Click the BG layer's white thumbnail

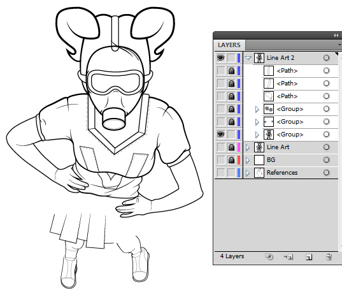tap(259, 160)
